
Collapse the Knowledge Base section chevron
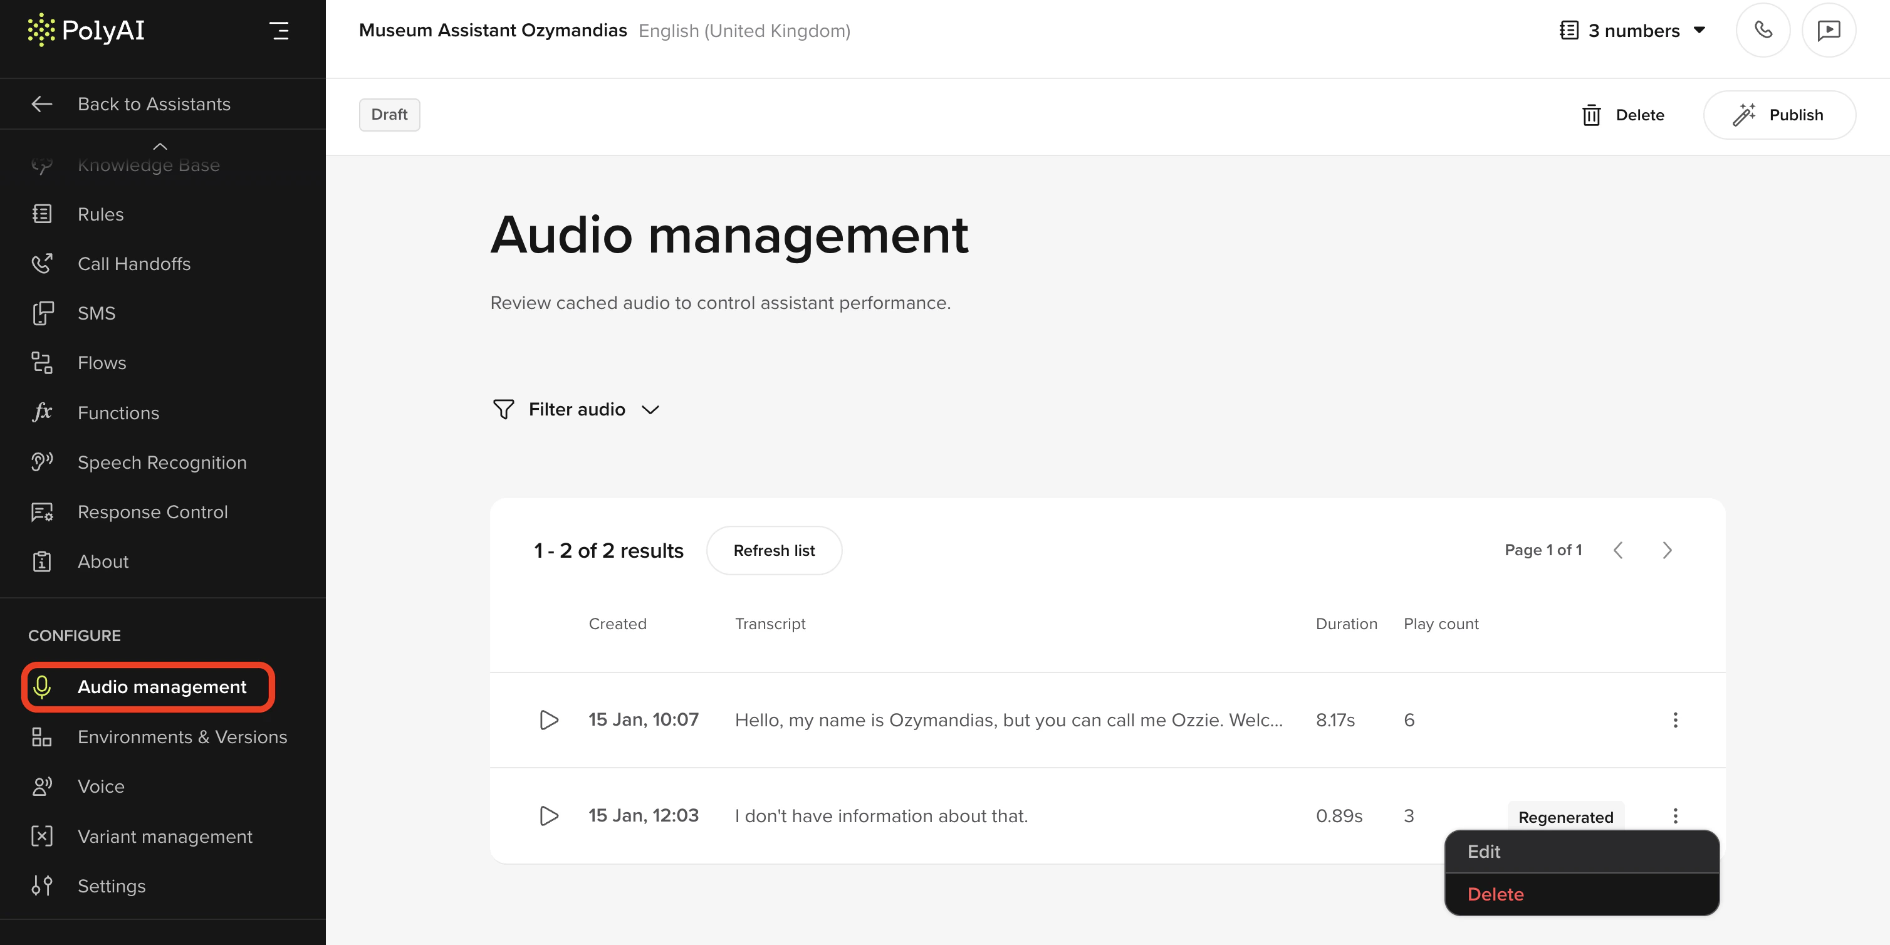pyautogui.click(x=160, y=146)
